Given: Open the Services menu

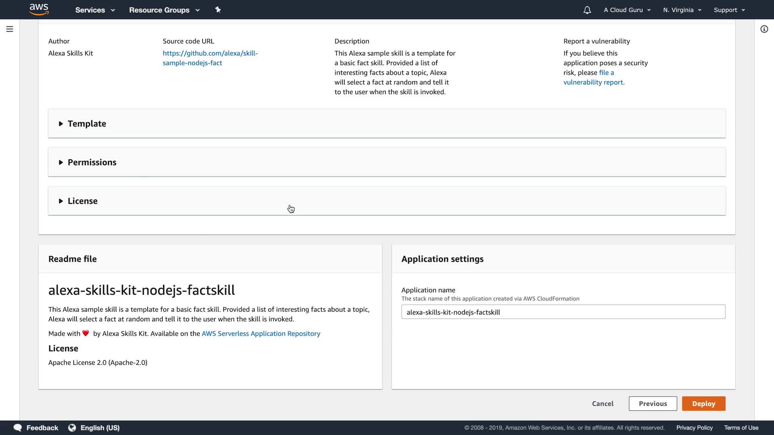Looking at the screenshot, I should [x=95, y=10].
